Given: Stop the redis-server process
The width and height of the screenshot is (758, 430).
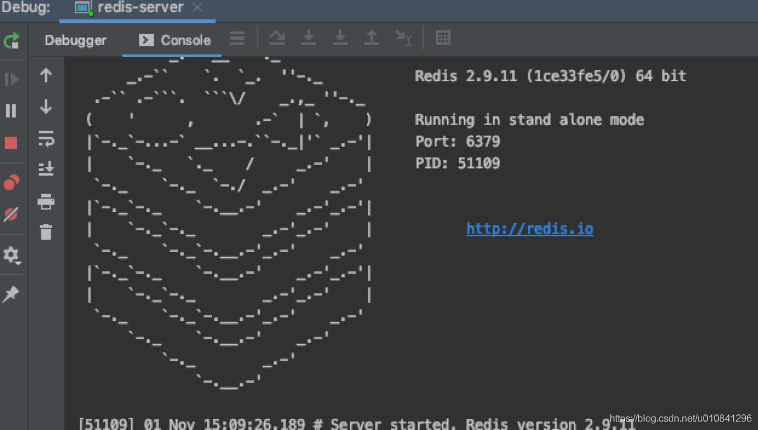Looking at the screenshot, I should coord(12,143).
